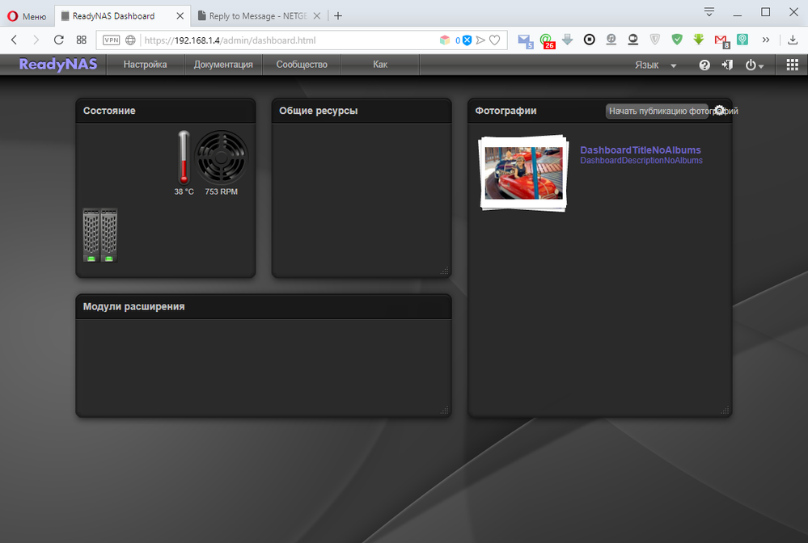Open the Документация menu
The width and height of the screenshot is (808, 543).
pyautogui.click(x=223, y=65)
